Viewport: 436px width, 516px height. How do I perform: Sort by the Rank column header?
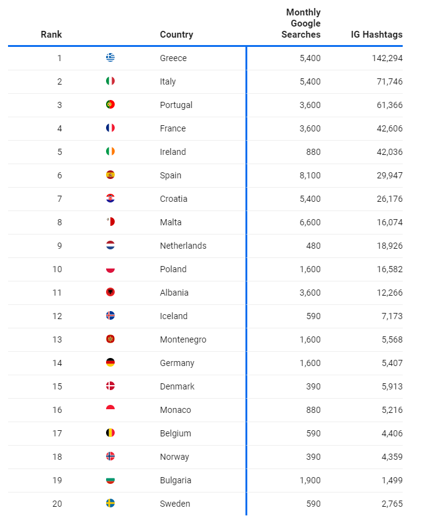[x=51, y=35]
